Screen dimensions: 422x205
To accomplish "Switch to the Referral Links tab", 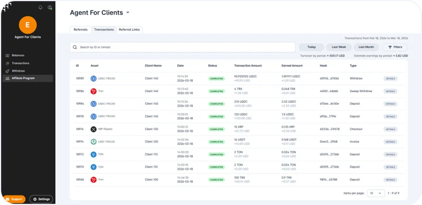I will click(x=129, y=30).
